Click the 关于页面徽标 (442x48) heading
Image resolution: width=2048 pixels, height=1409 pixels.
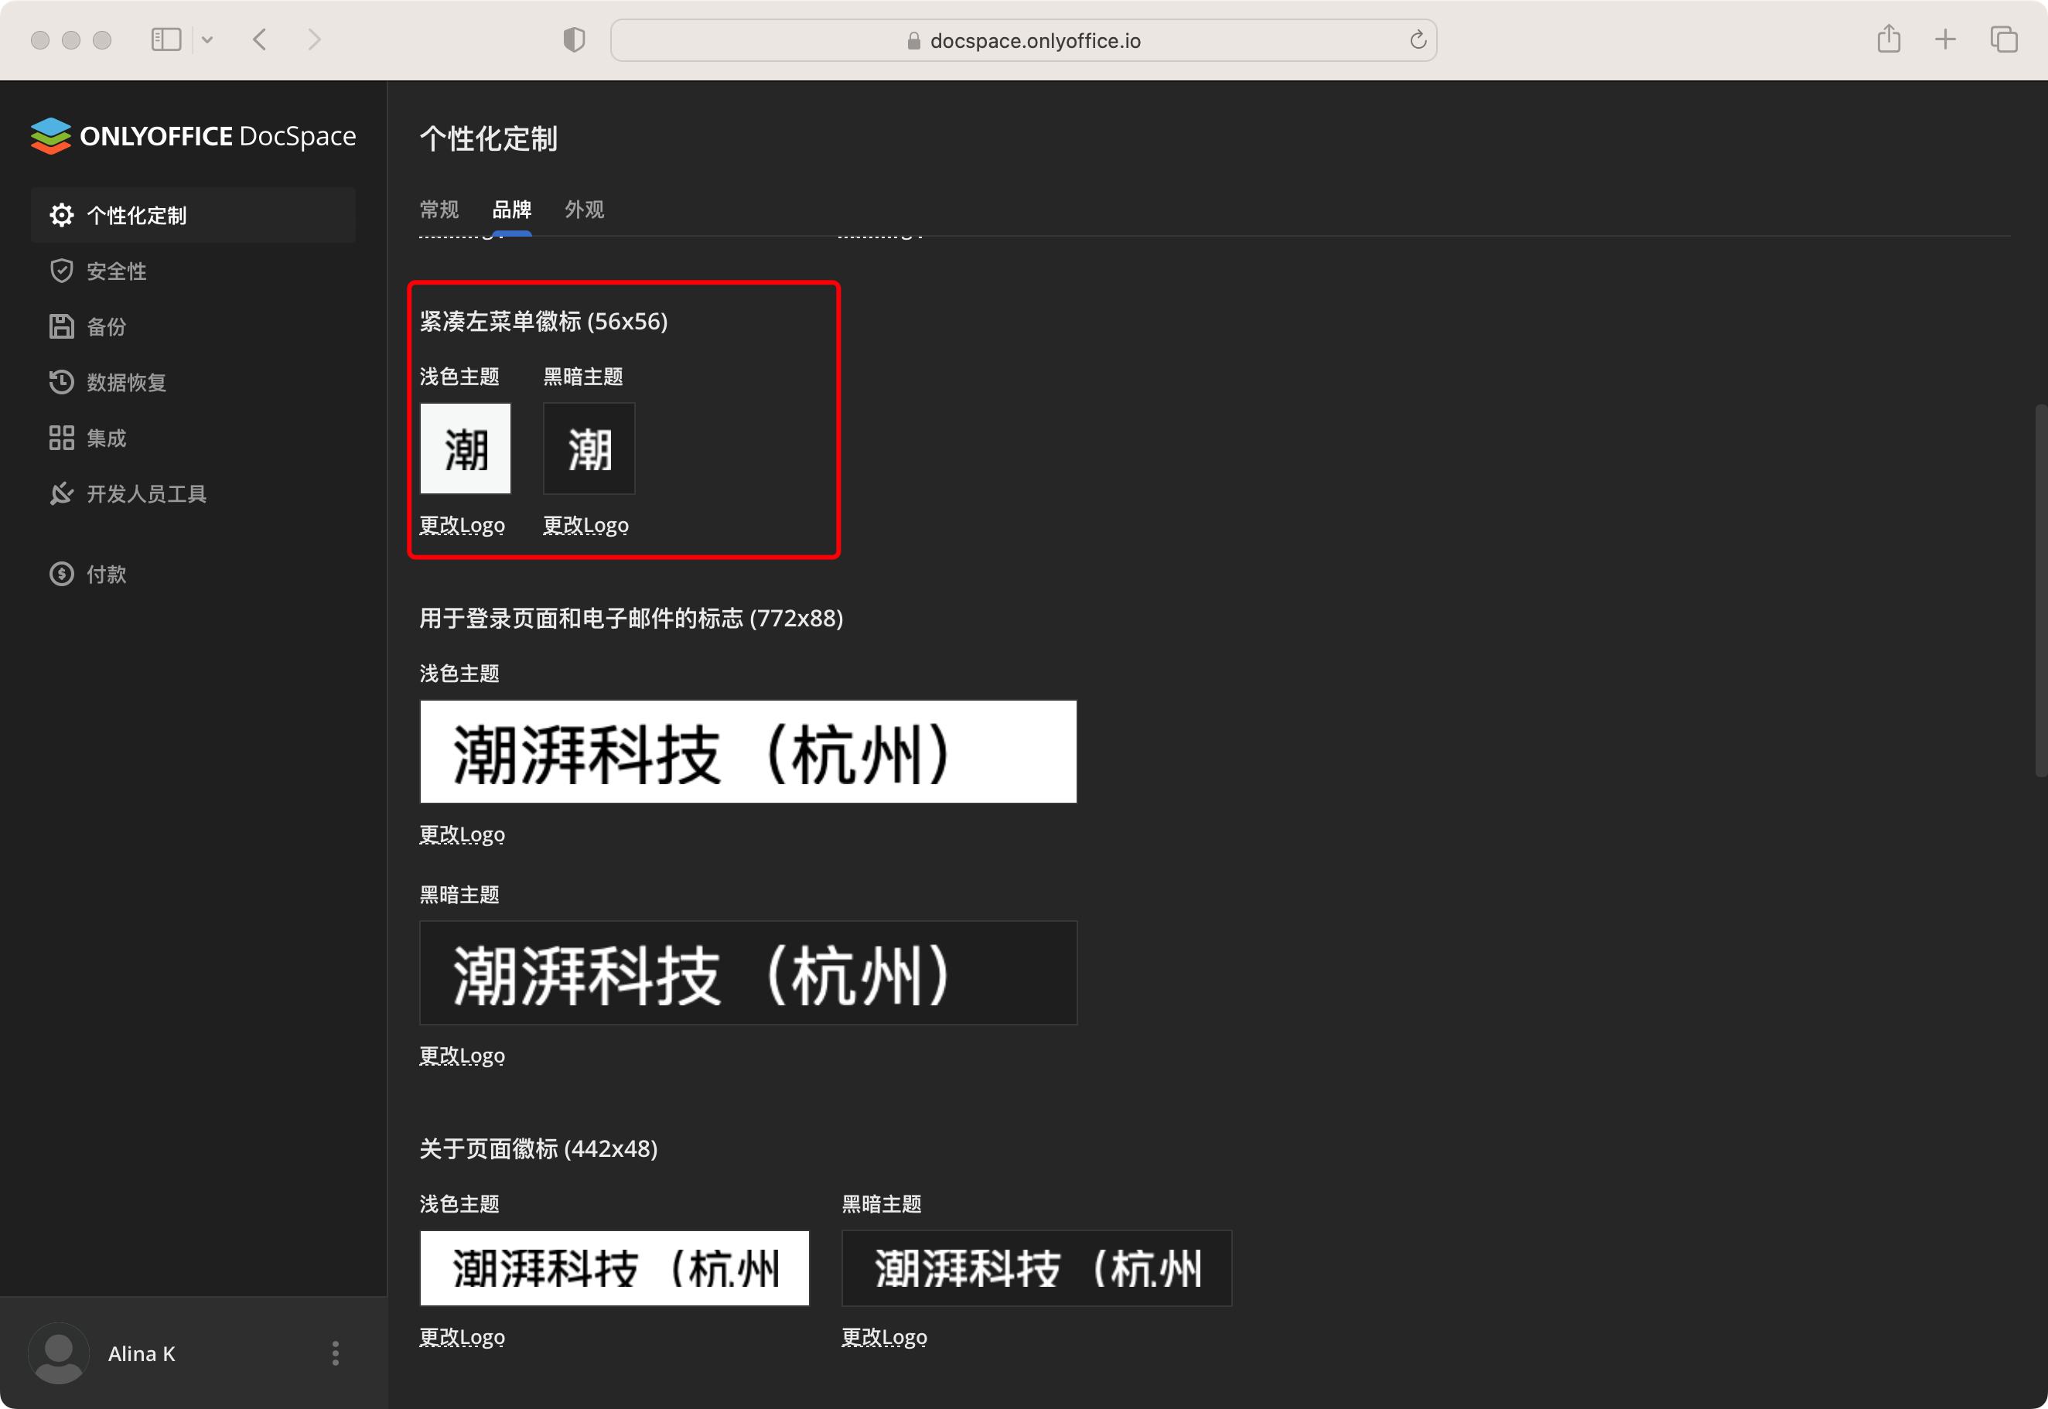tap(538, 1148)
